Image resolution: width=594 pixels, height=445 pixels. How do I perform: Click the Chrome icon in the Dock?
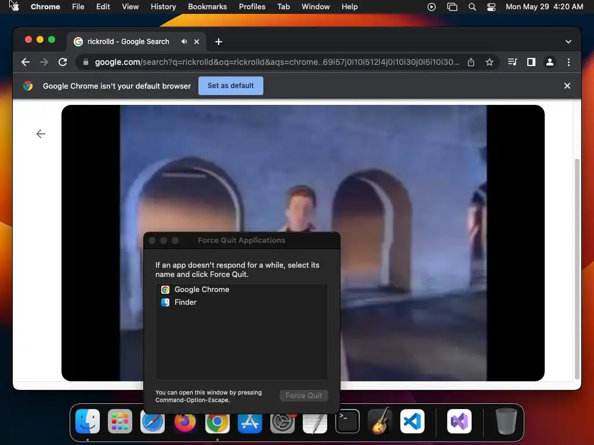pos(218,421)
